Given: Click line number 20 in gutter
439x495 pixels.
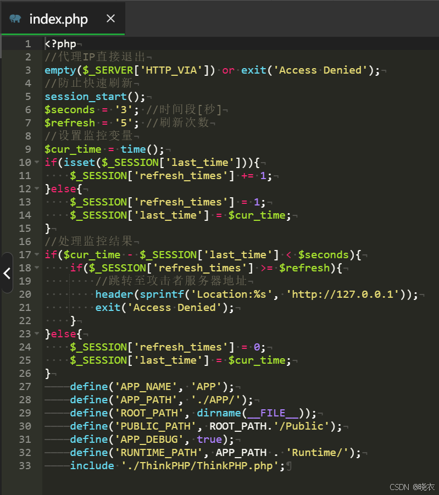Looking at the screenshot, I should pos(25,294).
